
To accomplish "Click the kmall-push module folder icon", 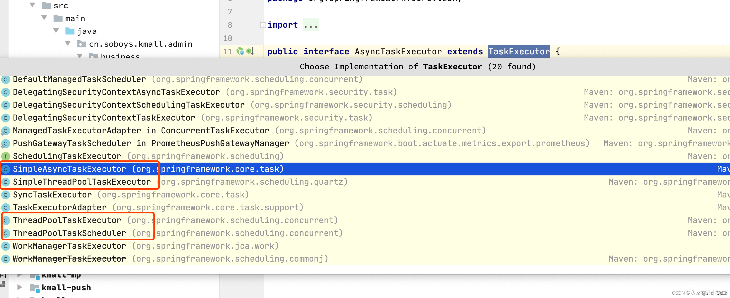I will (35, 287).
